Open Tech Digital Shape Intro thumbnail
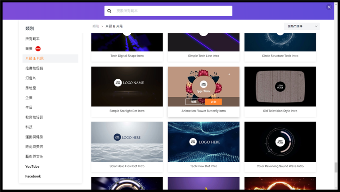 click(127, 42)
